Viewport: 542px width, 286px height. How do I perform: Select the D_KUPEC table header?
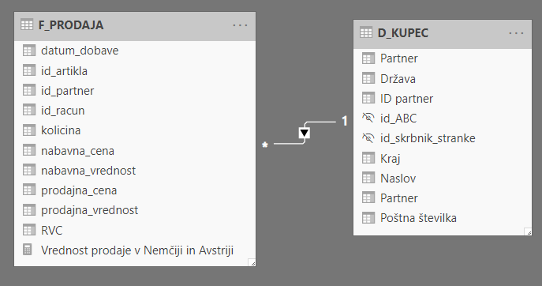coord(443,34)
